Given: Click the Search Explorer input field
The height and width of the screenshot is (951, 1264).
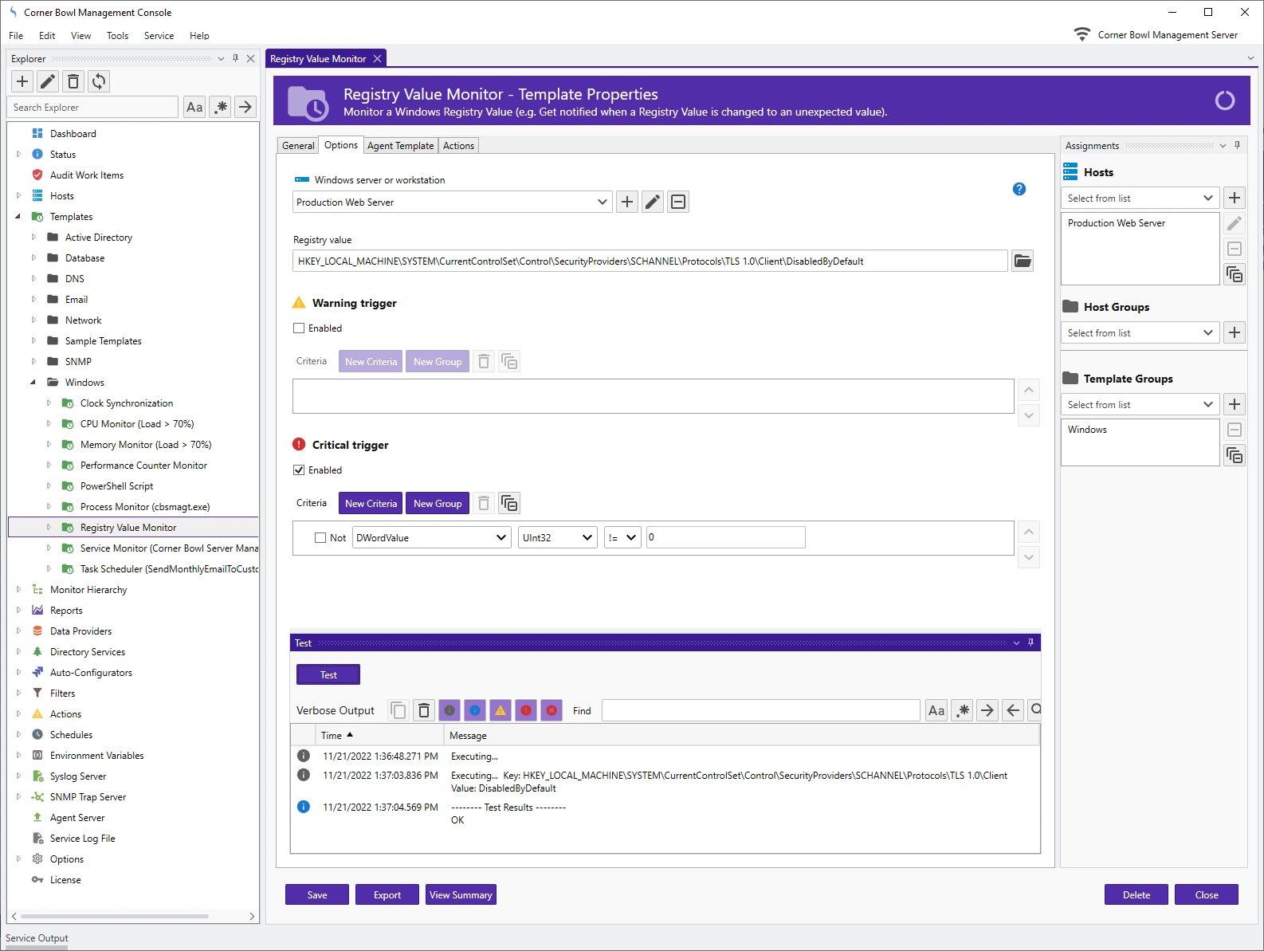Looking at the screenshot, I should tap(92, 108).
